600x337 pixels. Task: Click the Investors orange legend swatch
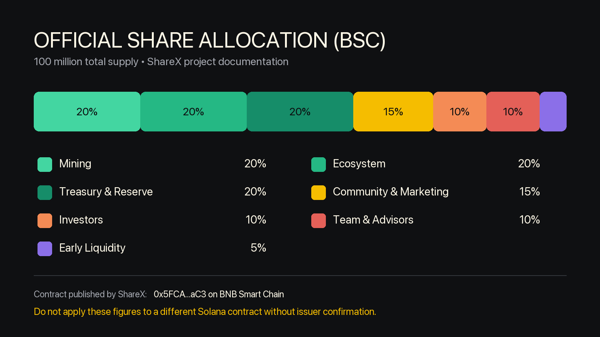(45, 221)
